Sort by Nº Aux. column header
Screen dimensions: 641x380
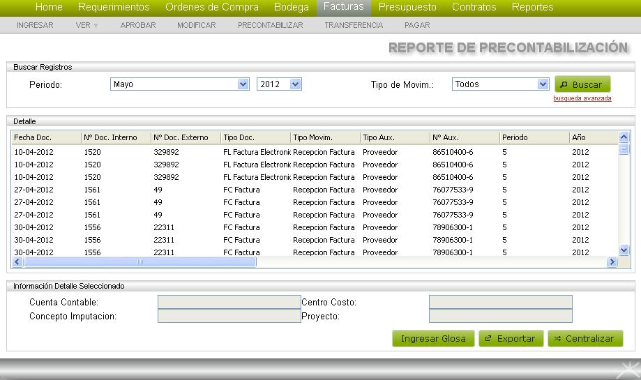coord(465,137)
